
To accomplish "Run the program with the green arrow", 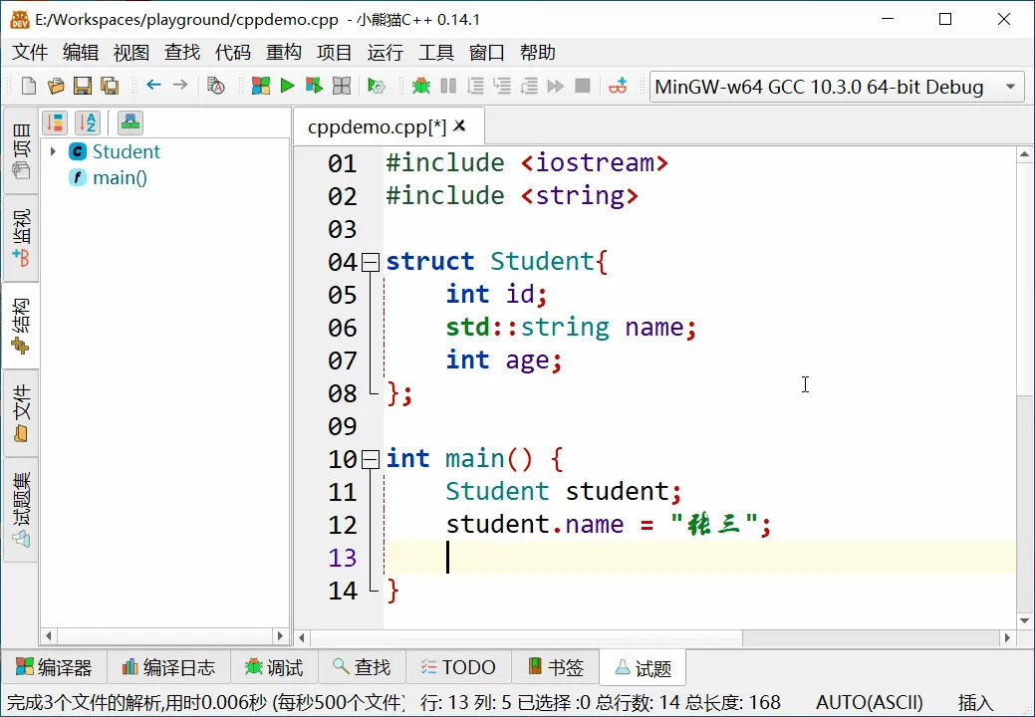I will pos(287,87).
